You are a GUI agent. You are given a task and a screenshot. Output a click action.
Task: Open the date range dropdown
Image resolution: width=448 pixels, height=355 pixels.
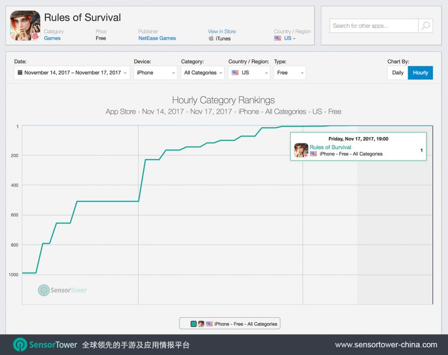72,72
